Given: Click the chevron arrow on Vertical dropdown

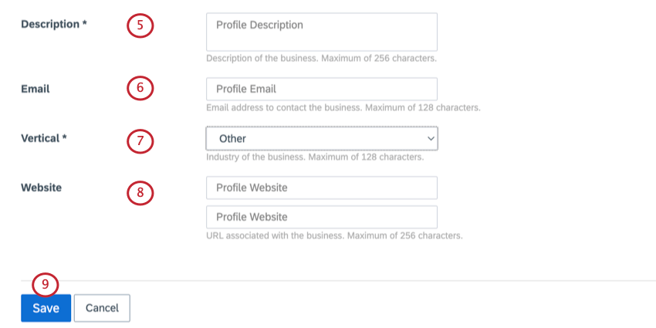Looking at the screenshot, I should (431, 138).
